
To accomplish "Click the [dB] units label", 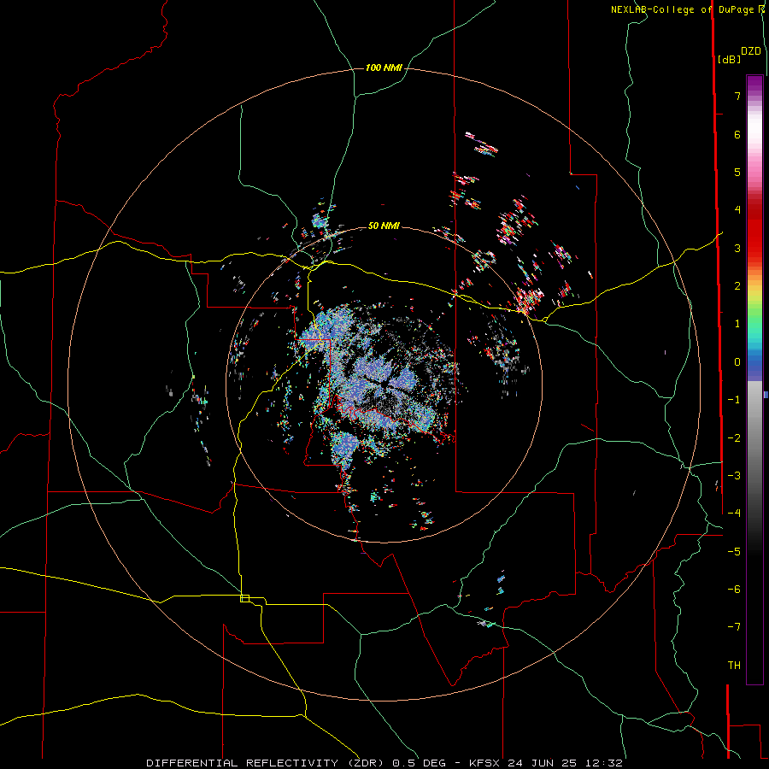I will click(730, 59).
